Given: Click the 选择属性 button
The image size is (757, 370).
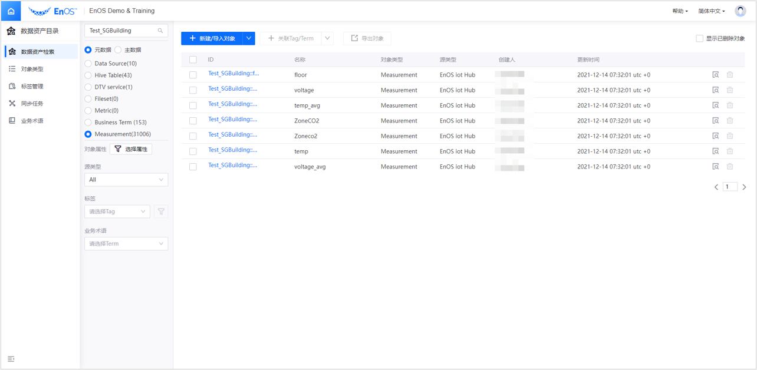Looking at the screenshot, I should (x=131, y=149).
